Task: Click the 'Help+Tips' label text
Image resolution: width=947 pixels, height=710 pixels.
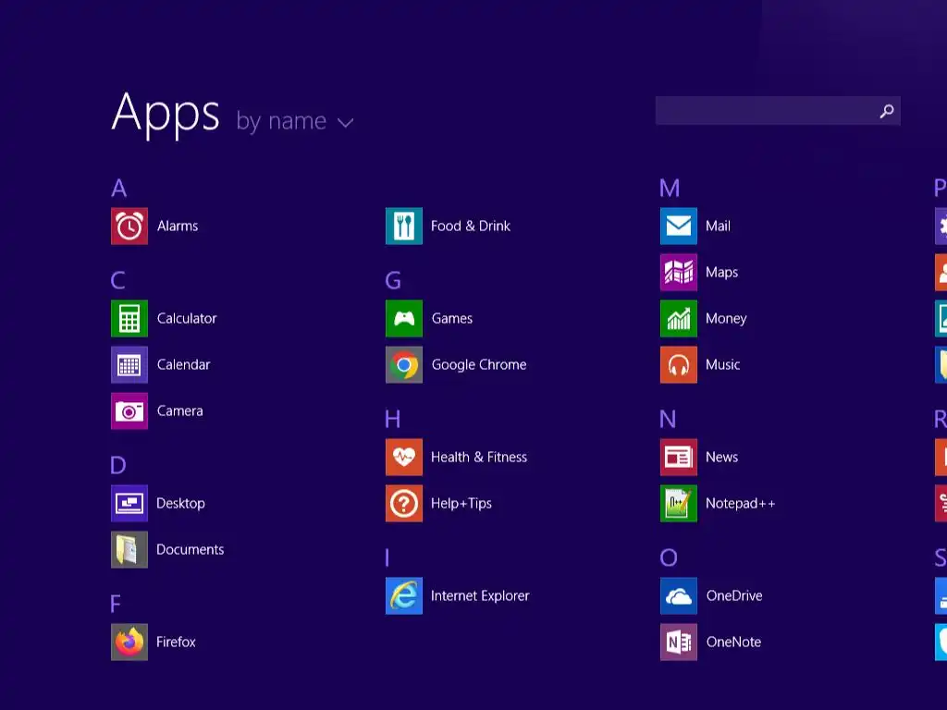Action: tap(461, 504)
